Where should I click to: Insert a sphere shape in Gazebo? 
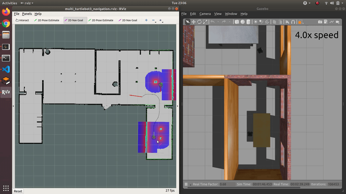tap(243, 22)
